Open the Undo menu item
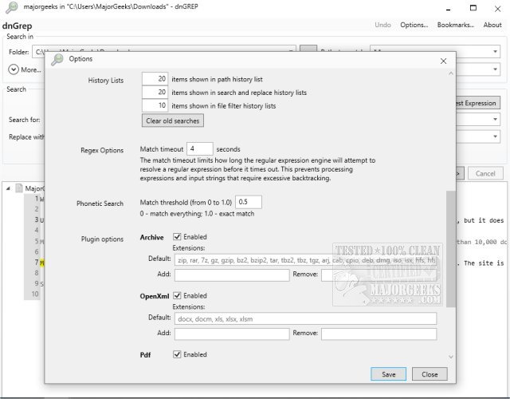The height and width of the screenshot is (399, 510). (382, 25)
